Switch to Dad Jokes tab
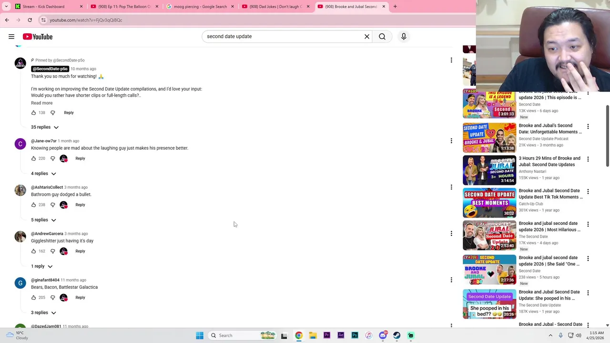Viewport: 610px width, 343px height. point(275,7)
